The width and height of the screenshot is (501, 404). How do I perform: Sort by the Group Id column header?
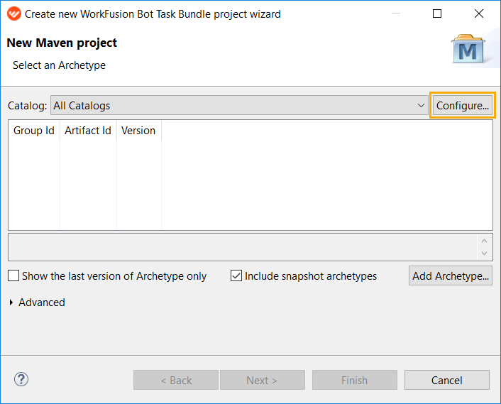tap(34, 131)
